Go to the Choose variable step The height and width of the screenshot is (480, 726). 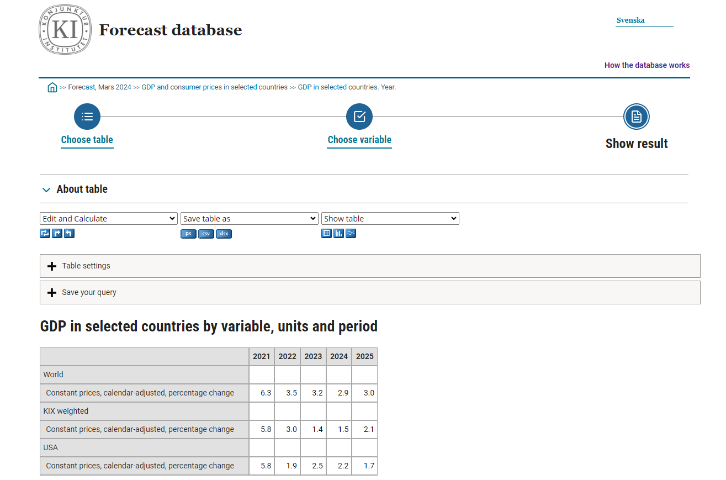(x=359, y=117)
